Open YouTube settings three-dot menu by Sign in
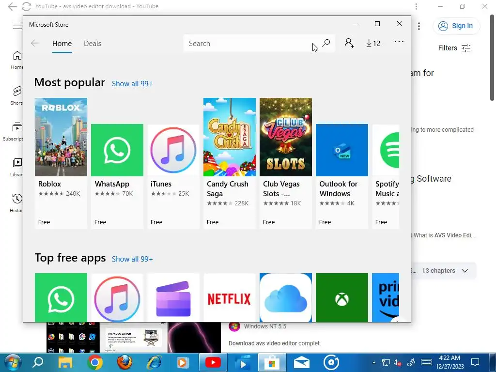This screenshot has width=496, height=372. [x=419, y=26]
